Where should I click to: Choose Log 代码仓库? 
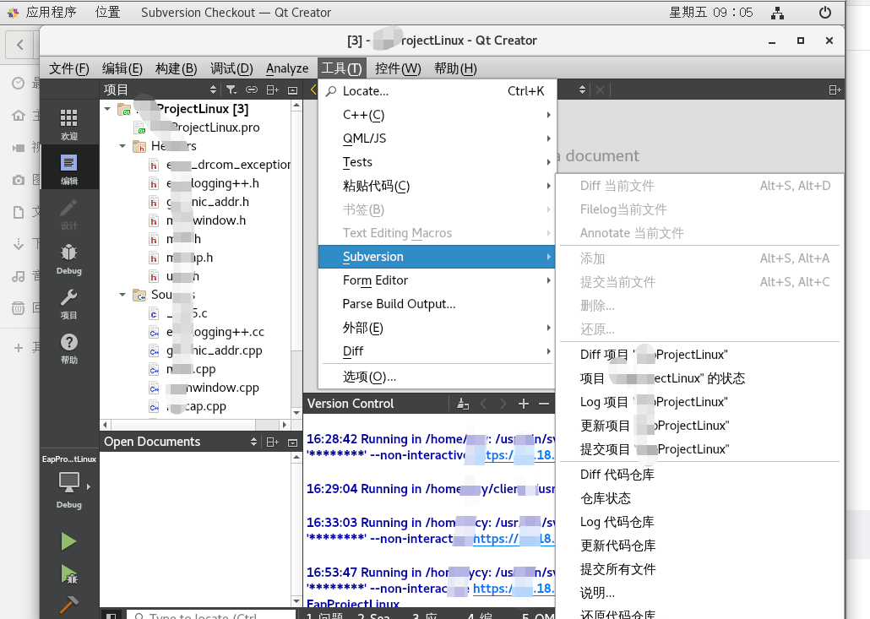click(x=700, y=521)
